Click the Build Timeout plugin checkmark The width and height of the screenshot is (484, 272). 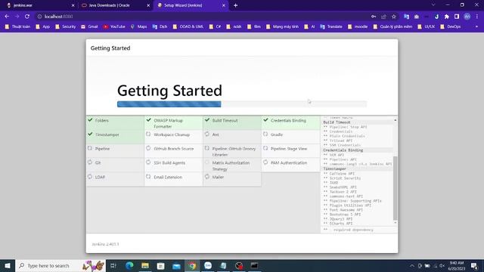(207, 120)
